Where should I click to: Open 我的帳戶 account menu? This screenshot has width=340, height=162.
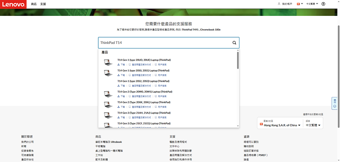coord(285,4)
